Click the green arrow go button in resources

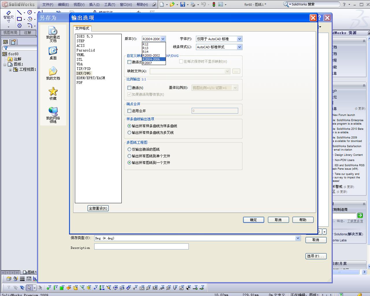click(360, 215)
